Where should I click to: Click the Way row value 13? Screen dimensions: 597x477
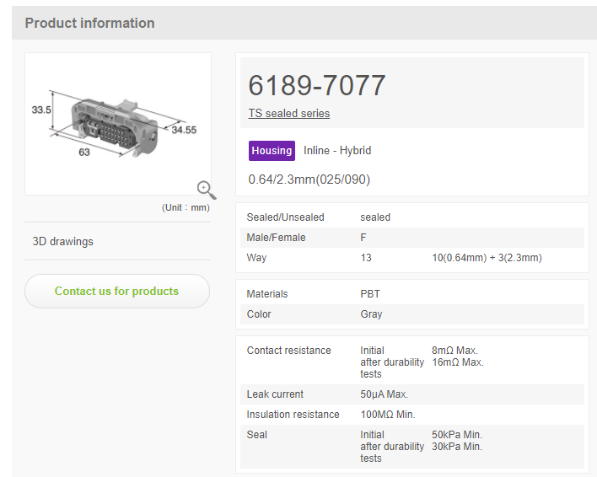(x=365, y=258)
